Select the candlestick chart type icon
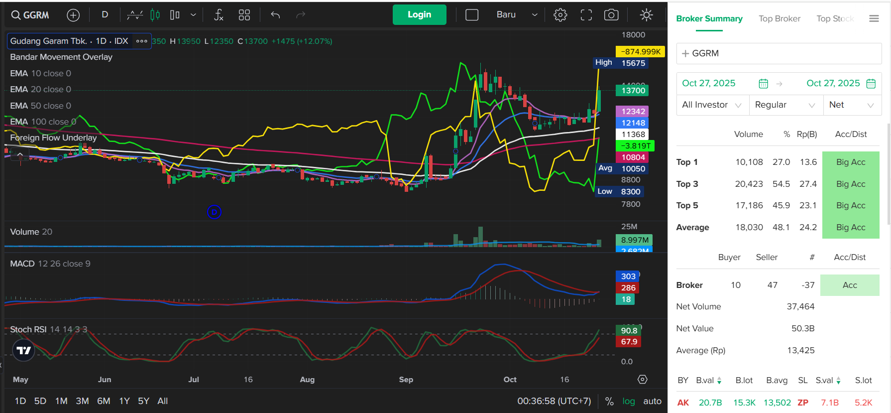 coord(155,15)
